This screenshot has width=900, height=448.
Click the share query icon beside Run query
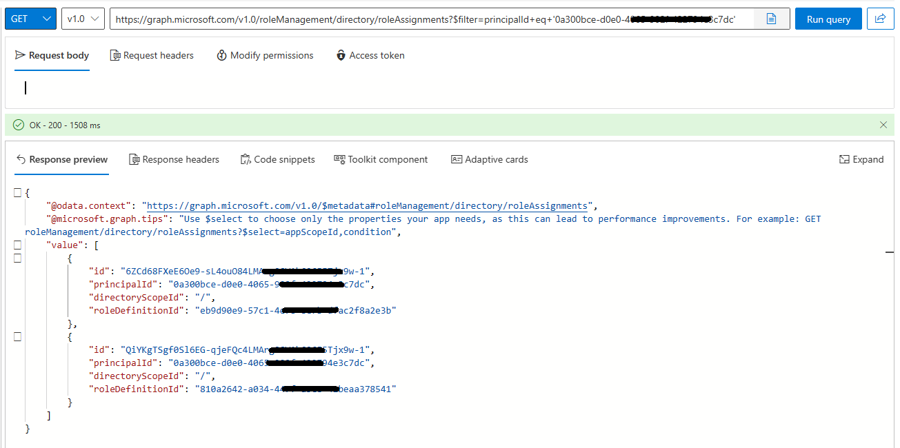(x=880, y=19)
